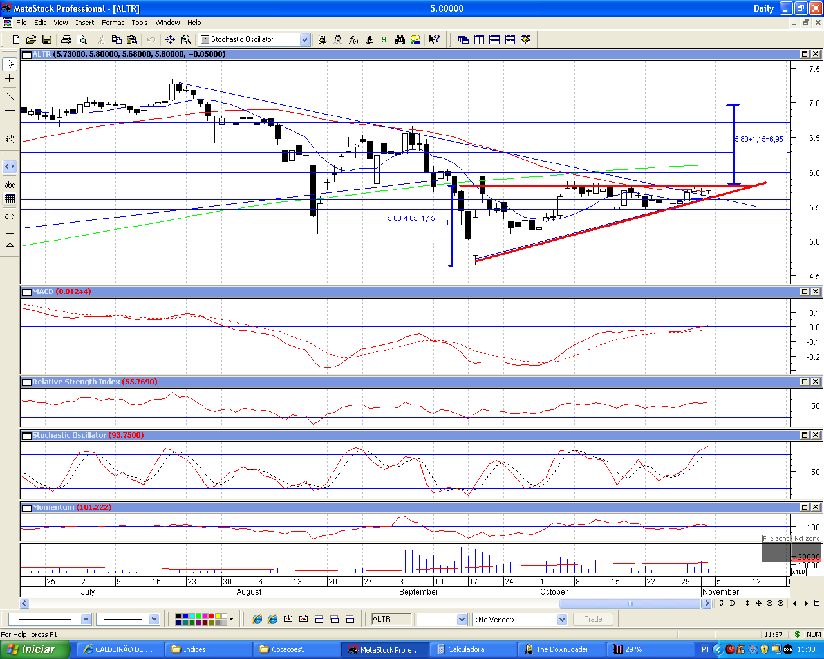
Task: Tile windows in columns icon
Action: click(479, 39)
